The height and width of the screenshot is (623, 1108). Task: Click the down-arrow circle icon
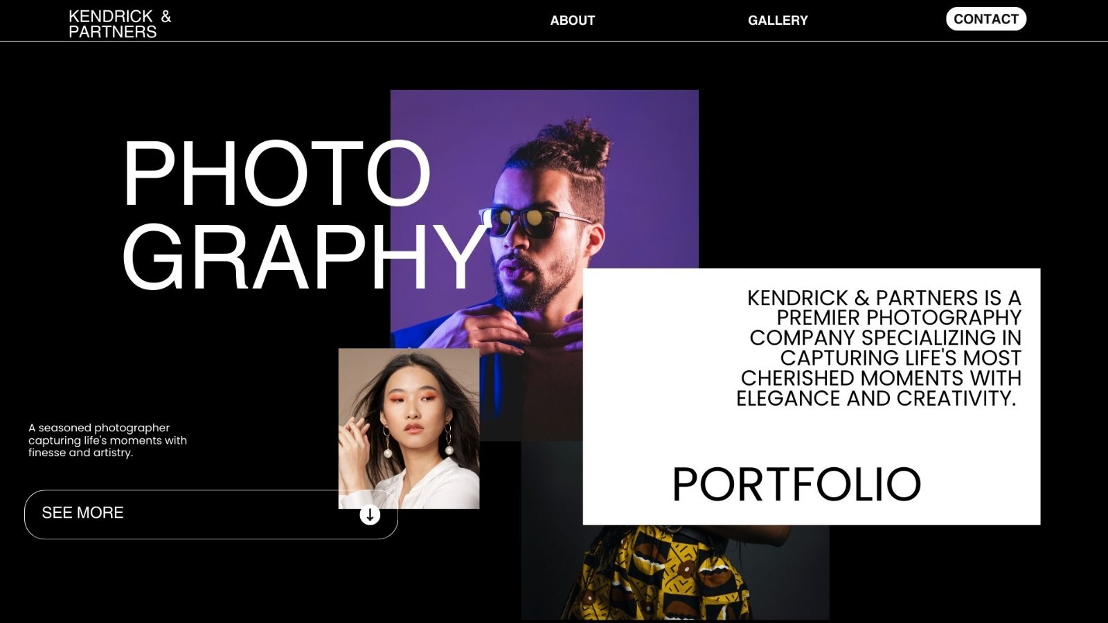click(370, 514)
